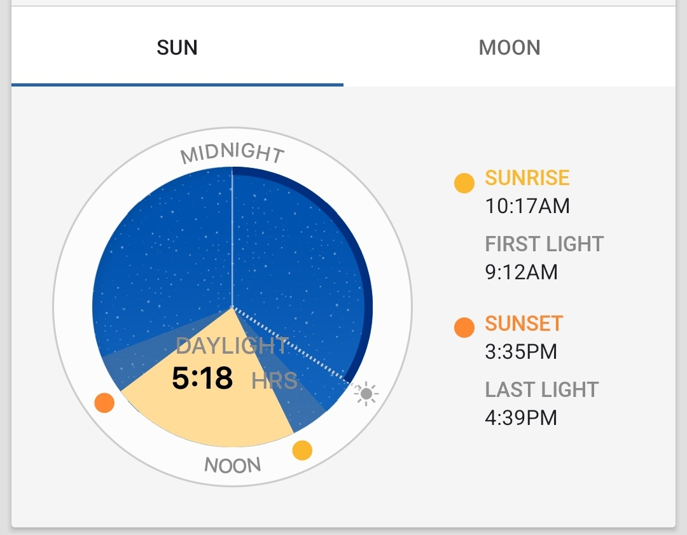Viewport: 687px width, 535px height.
Task: Click the yellow dot beside SUNRISE label
Action: (464, 183)
